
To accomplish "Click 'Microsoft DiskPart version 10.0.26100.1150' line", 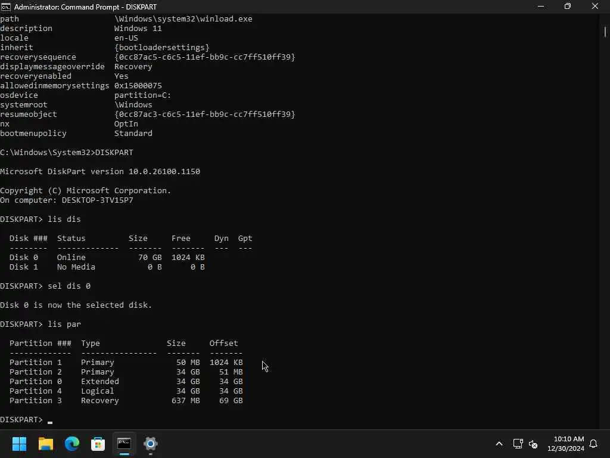I will 100,171.
